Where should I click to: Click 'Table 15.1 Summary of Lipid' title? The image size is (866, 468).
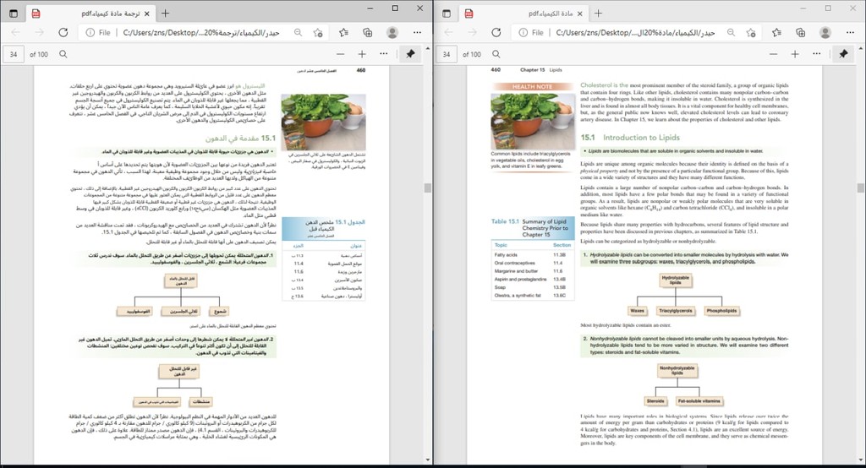[533, 228]
